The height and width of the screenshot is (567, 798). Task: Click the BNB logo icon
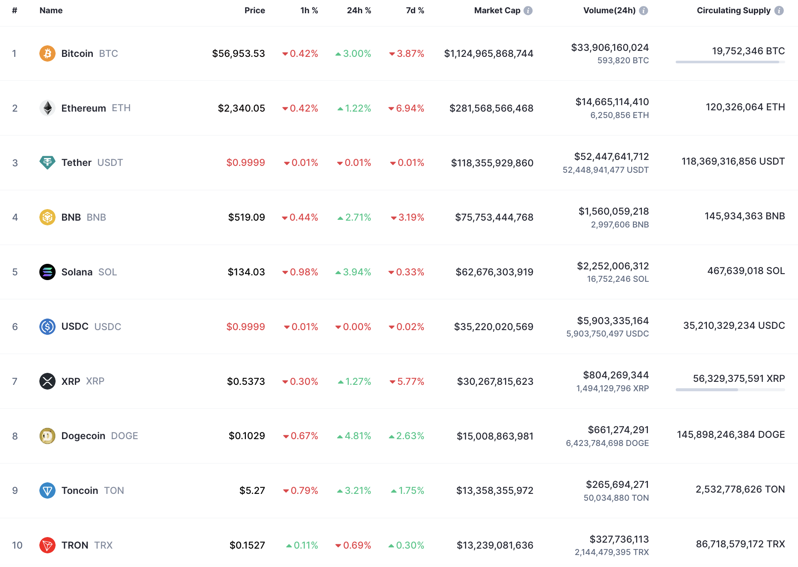point(47,217)
